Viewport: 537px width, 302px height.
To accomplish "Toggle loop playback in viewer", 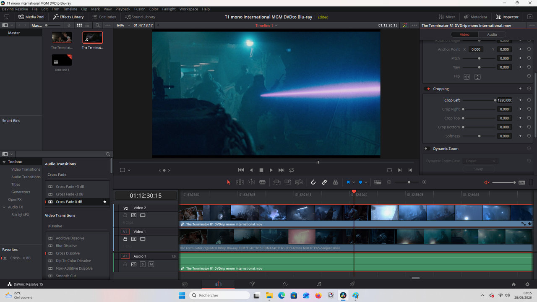I will pos(292,170).
